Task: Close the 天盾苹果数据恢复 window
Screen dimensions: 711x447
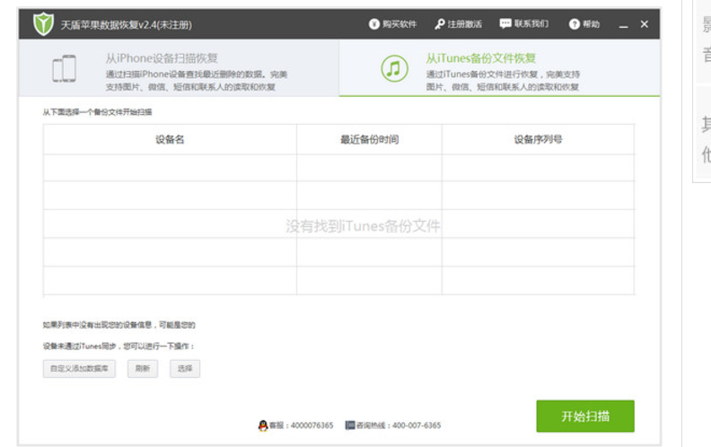Action: coord(645,24)
